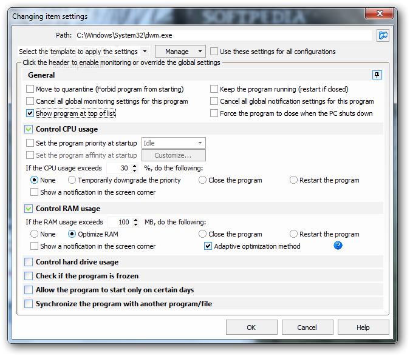
Task: Select RAM Restart the program radio button
Action: pos(293,234)
